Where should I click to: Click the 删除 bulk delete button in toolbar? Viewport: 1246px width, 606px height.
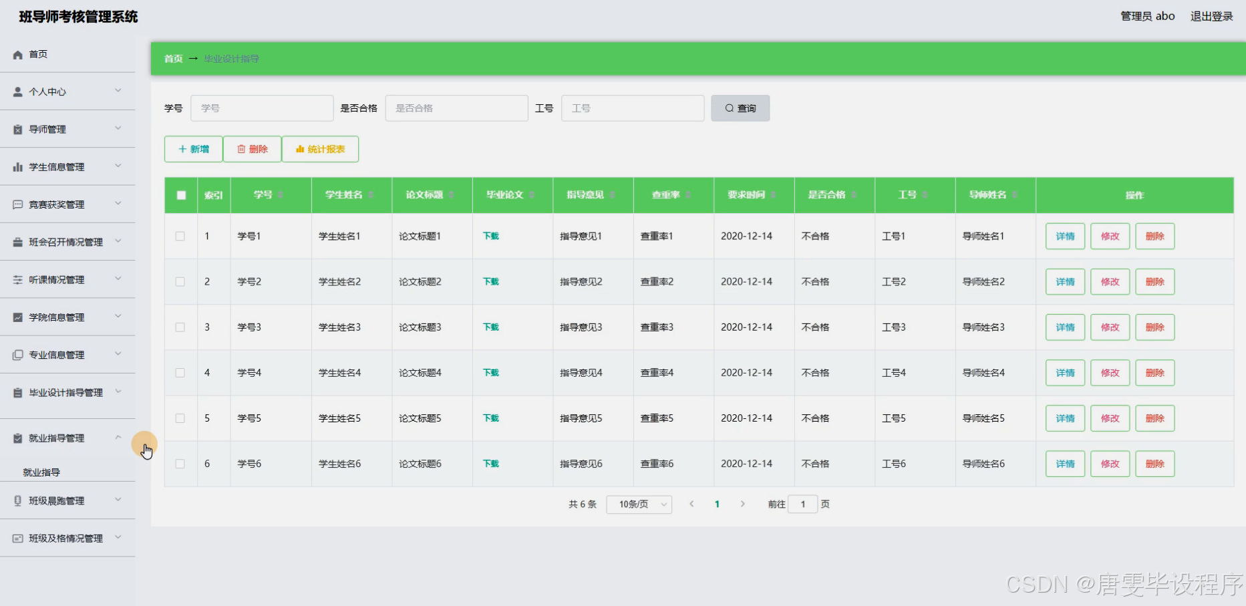[253, 149]
